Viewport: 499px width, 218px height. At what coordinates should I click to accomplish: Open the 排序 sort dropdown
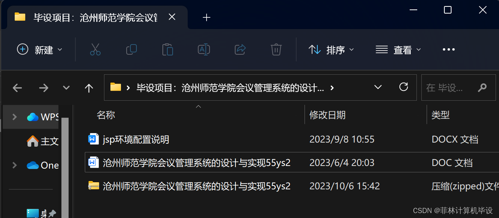click(x=331, y=49)
